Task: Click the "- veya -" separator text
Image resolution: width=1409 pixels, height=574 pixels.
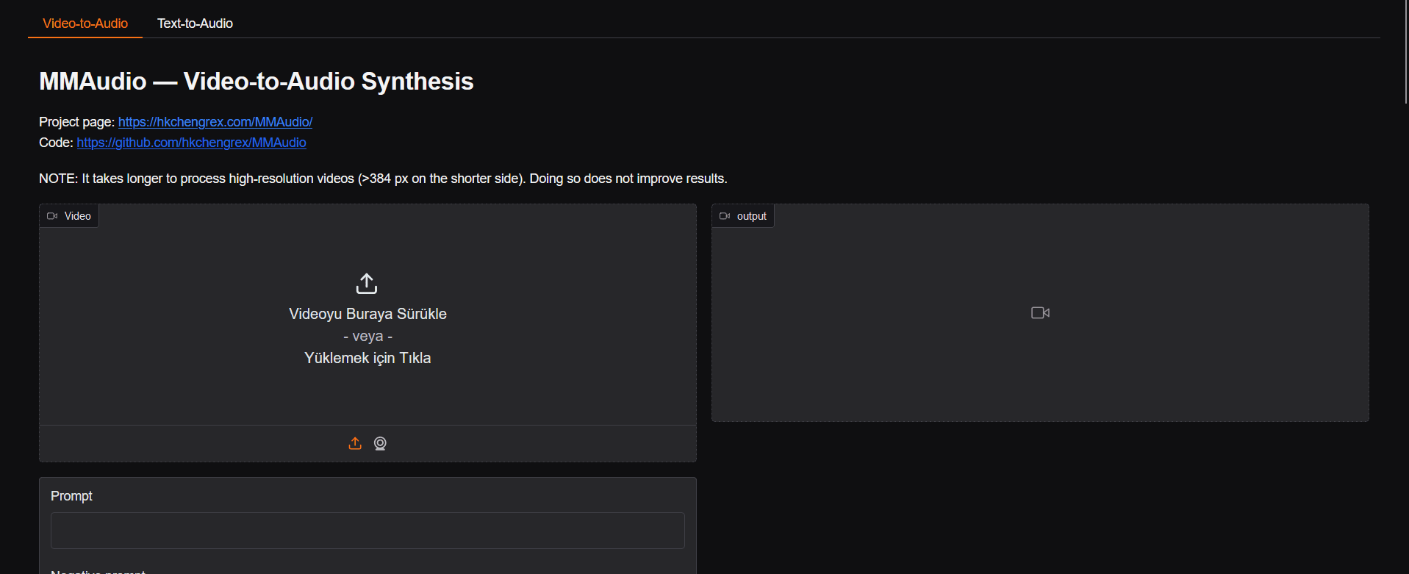Action: tap(368, 337)
